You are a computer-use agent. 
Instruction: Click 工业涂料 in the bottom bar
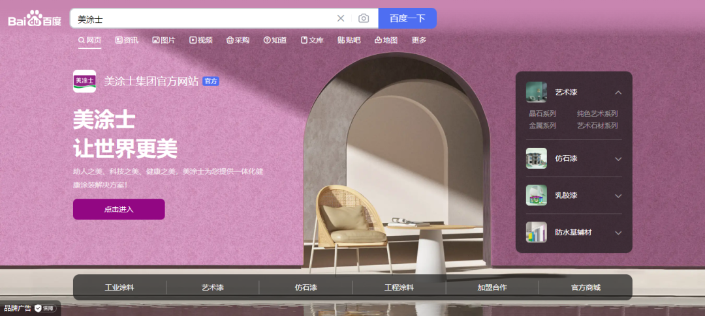[119, 287]
